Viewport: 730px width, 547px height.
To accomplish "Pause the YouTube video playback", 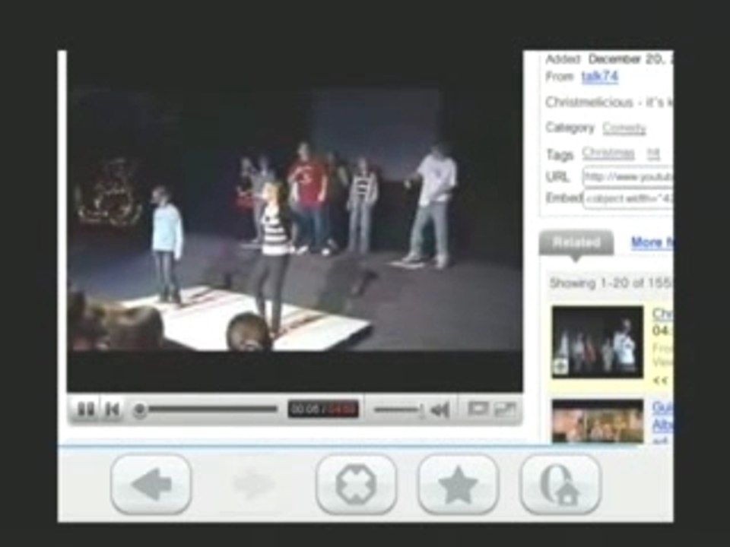I will [x=86, y=409].
